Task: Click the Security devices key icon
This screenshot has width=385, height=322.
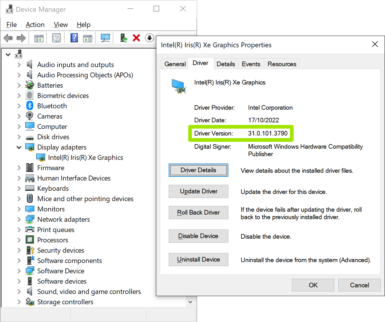Action: [x=30, y=250]
